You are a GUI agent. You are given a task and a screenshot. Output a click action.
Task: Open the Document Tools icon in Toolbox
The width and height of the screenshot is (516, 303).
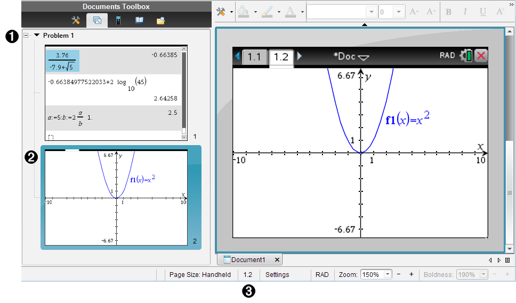point(76,21)
